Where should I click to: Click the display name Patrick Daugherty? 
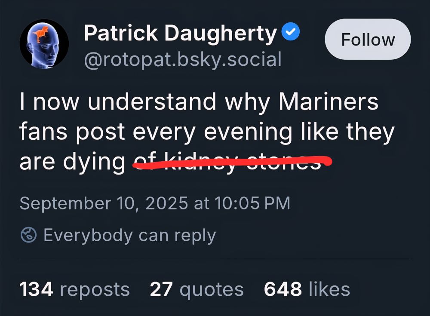[x=180, y=32]
